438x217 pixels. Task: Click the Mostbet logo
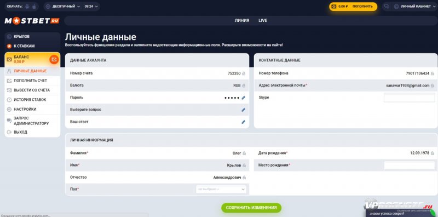coord(32,21)
